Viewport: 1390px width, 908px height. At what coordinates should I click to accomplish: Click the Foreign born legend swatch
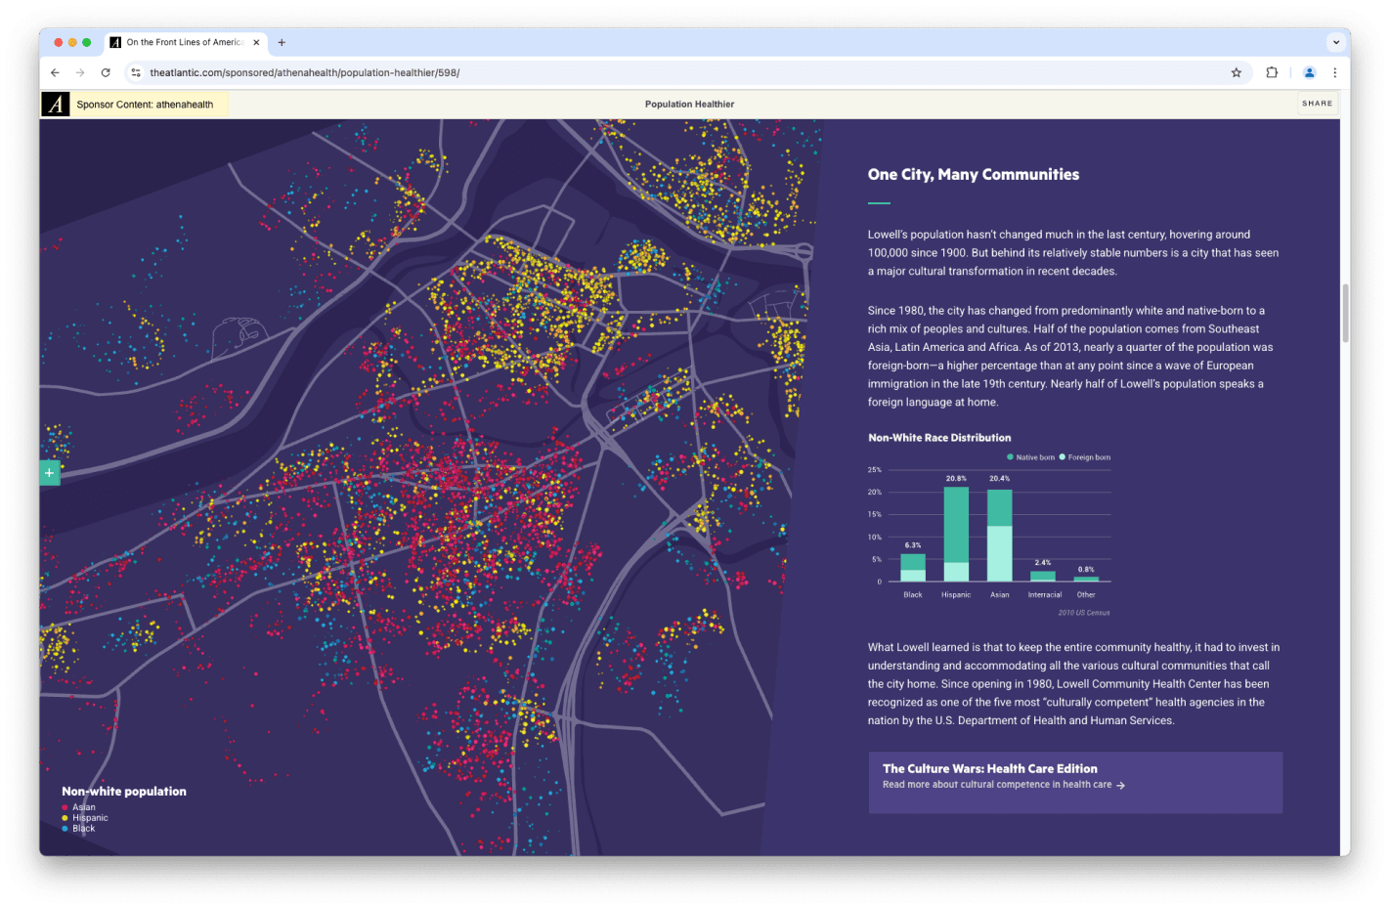pyautogui.click(x=1063, y=457)
